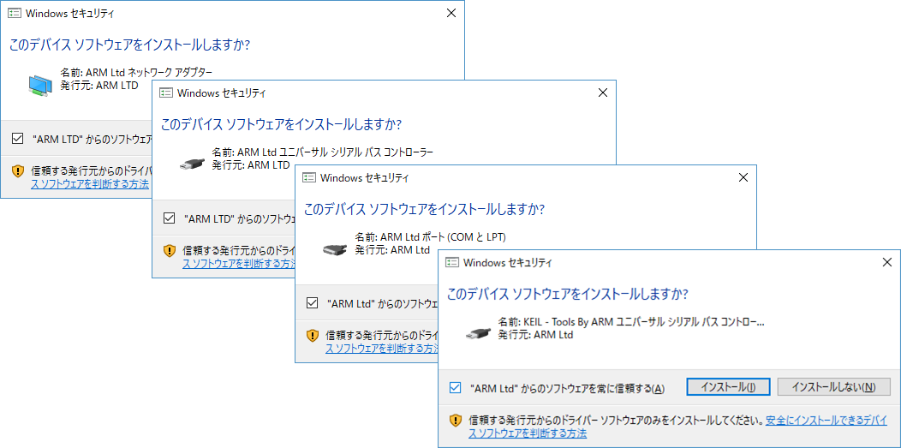This screenshot has height=448, width=901.
Task: Click title bar icon of COM/LPT port dialog
Action: coord(309,177)
